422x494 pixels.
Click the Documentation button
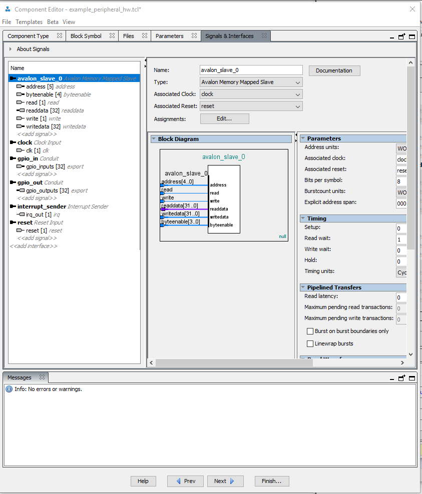[x=334, y=70]
